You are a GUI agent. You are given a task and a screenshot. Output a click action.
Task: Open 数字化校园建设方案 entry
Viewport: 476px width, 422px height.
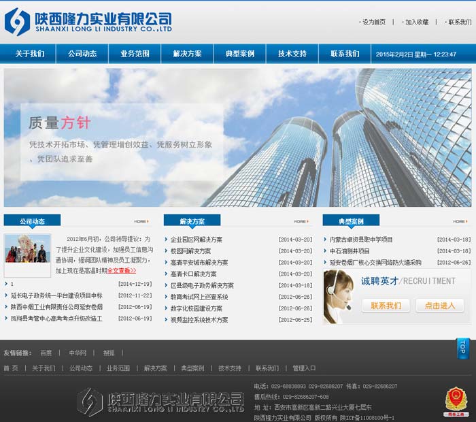196,308
